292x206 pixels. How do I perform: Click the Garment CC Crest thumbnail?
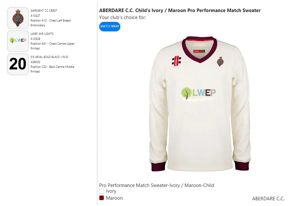click(18, 18)
